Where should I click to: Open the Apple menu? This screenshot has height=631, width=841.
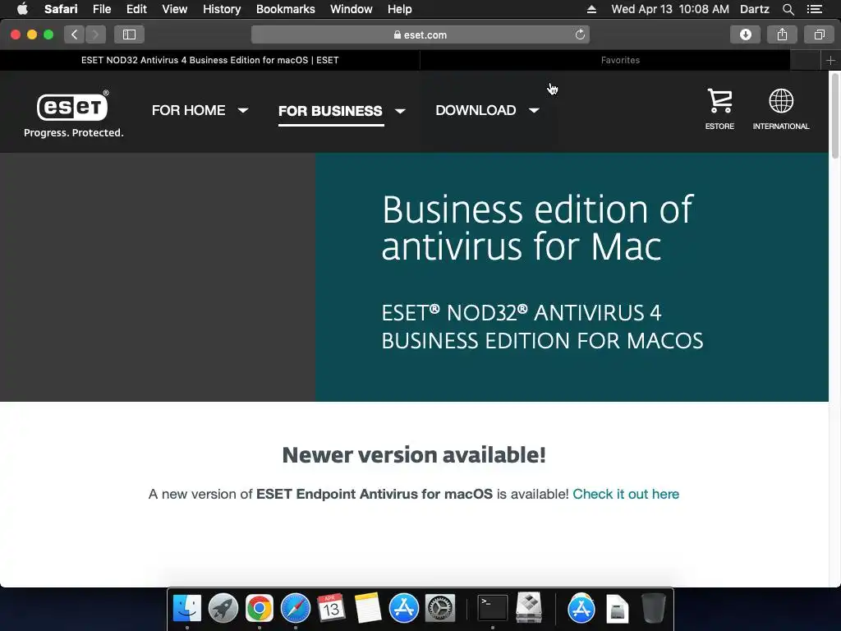[x=22, y=9]
